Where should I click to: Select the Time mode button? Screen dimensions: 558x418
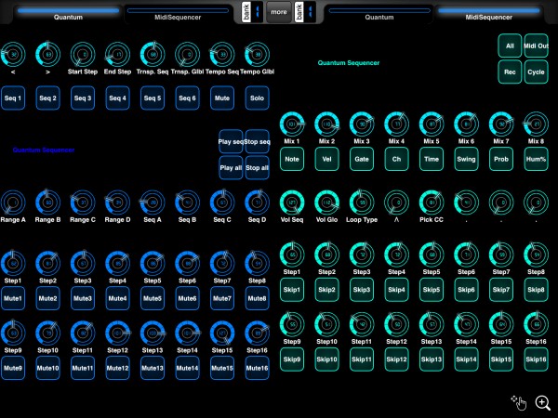click(432, 159)
